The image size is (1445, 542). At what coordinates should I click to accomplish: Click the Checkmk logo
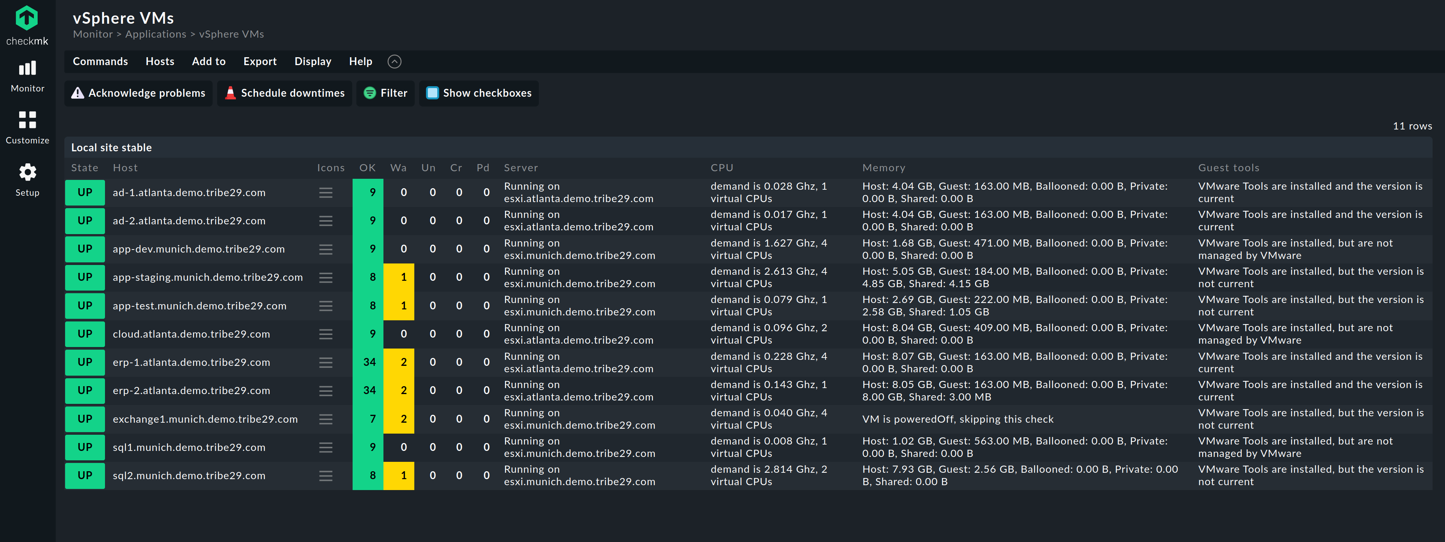coord(27,26)
